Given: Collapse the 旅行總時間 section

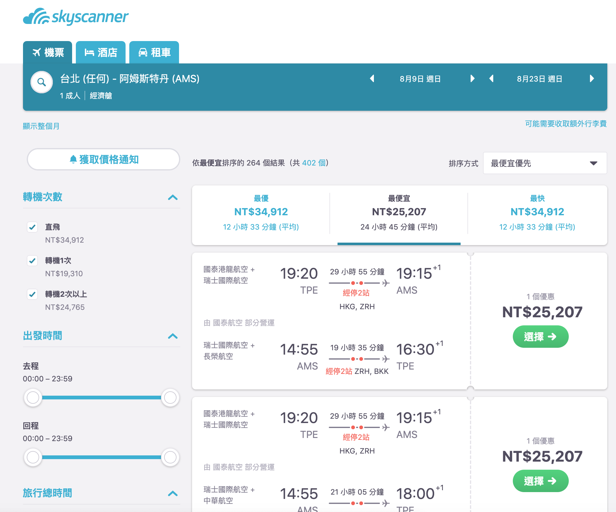Looking at the screenshot, I should 173,493.
